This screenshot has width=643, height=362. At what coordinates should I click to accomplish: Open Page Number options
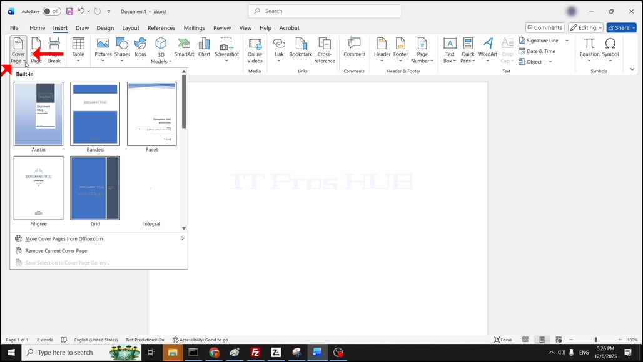pyautogui.click(x=422, y=50)
